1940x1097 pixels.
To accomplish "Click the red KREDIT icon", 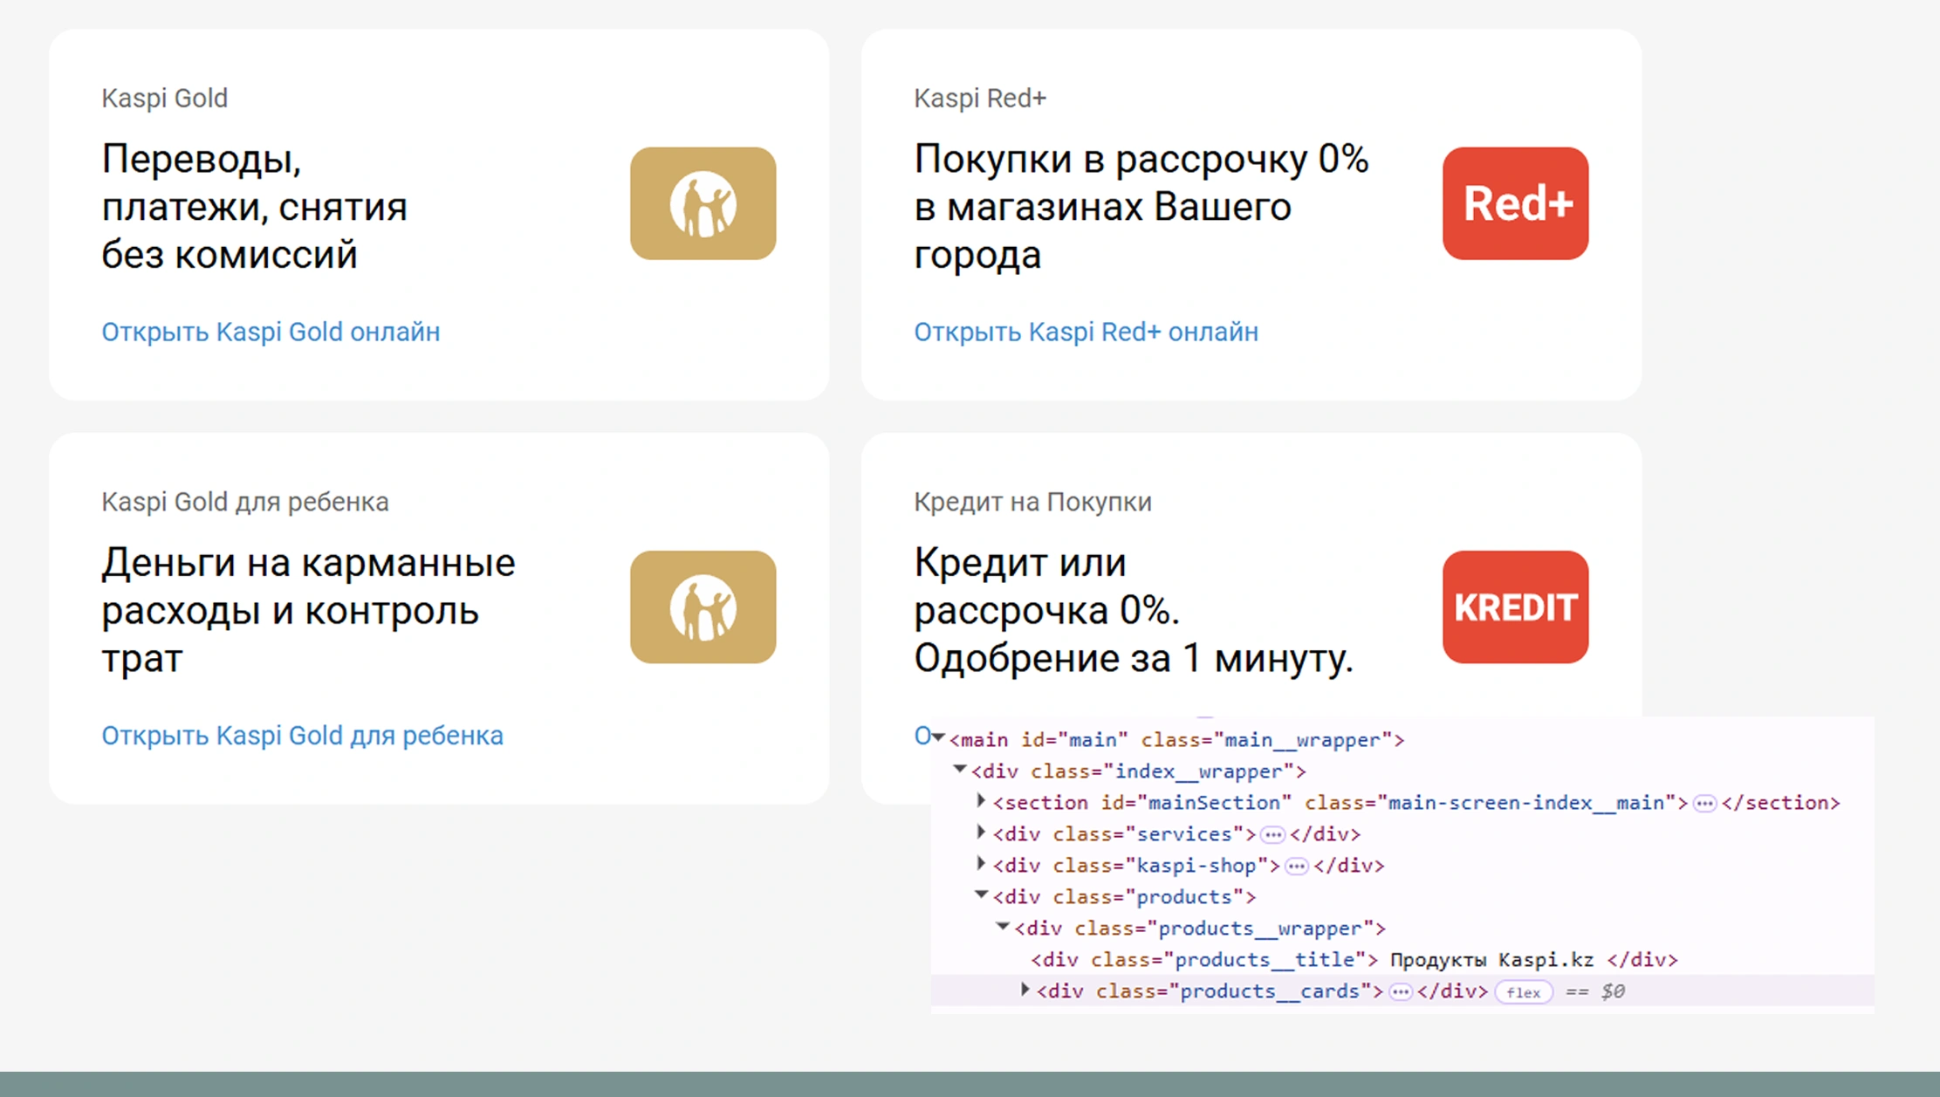I will [1515, 607].
